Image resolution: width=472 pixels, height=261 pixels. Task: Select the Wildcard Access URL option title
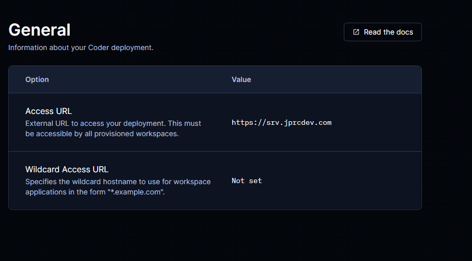[x=67, y=169]
